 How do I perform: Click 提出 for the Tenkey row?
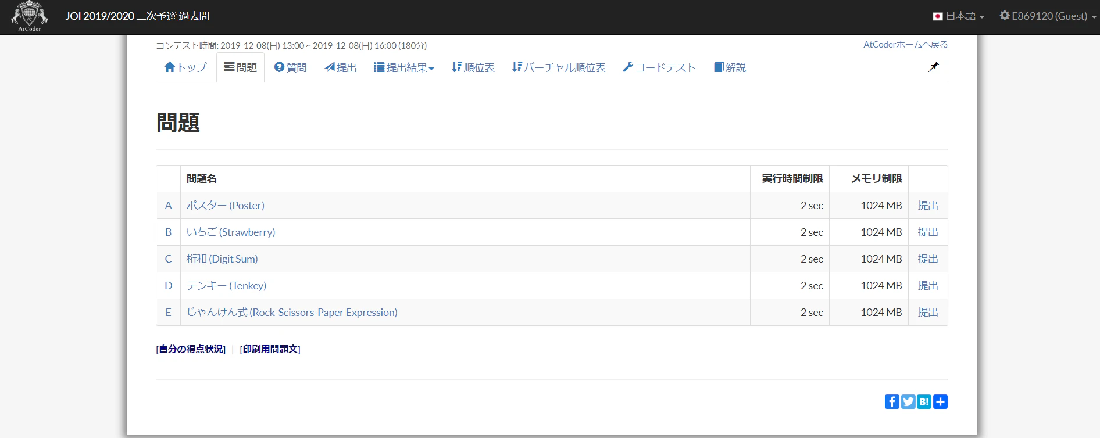[928, 286]
